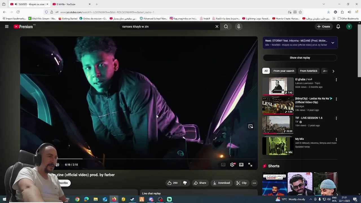Open the Getting Started bookmark
The height and width of the screenshot is (203, 361).
68,19
